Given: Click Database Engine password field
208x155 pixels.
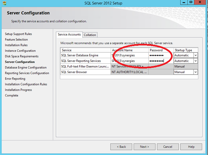Looking at the screenshot, I should tap(161, 55).
